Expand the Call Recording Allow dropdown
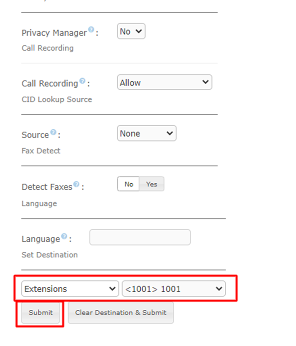Screen dimensions: 296x346 [x=164, y=83]
